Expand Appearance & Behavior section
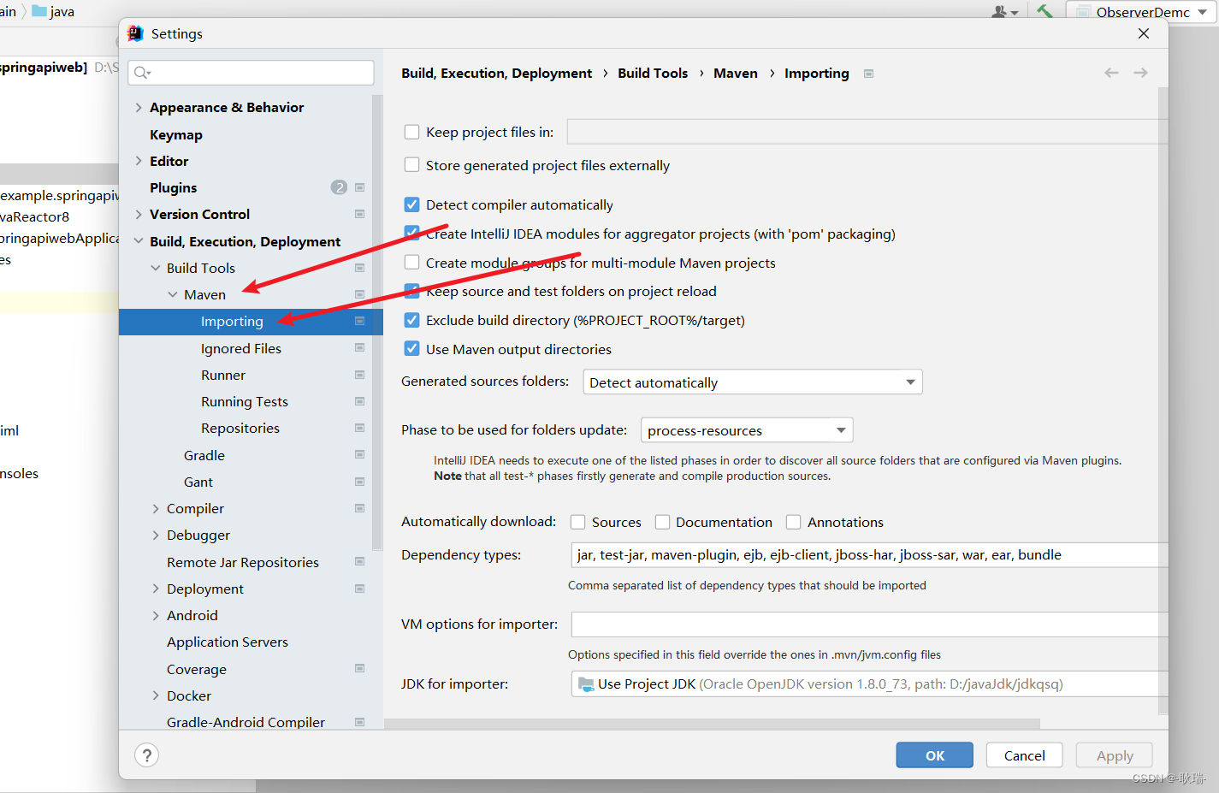The width and height of the screenshot is (1219, 793). tap(139, 107)
